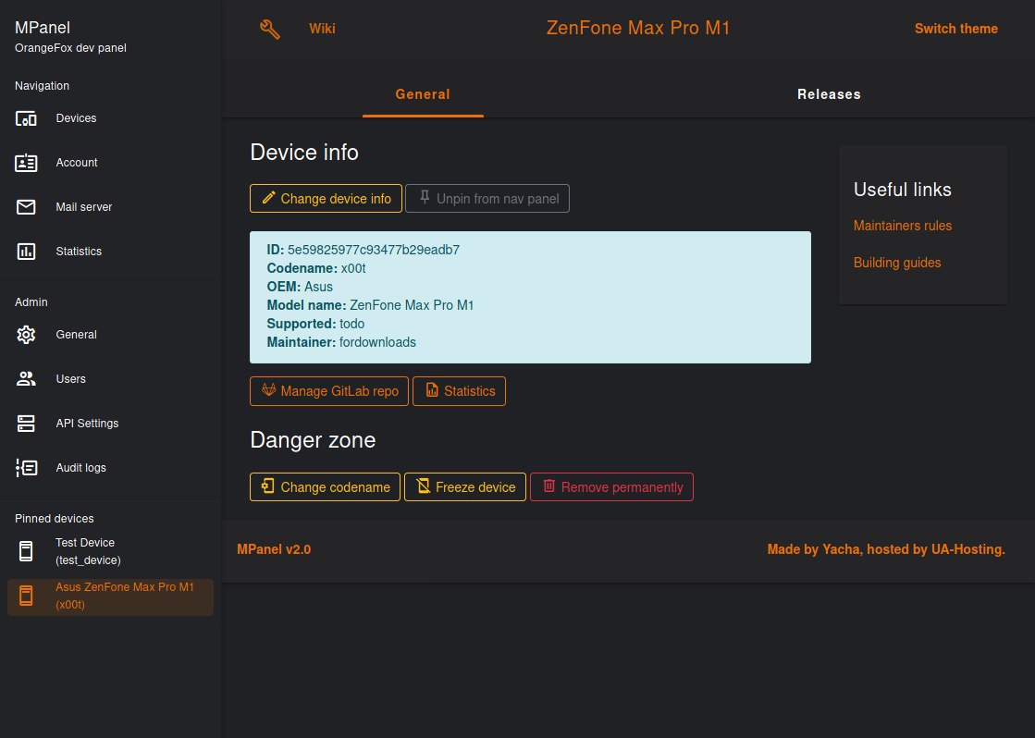Click the Wiki link
Image resolution: width=1035 pixels, height=738 pixels.
(322, 29)
